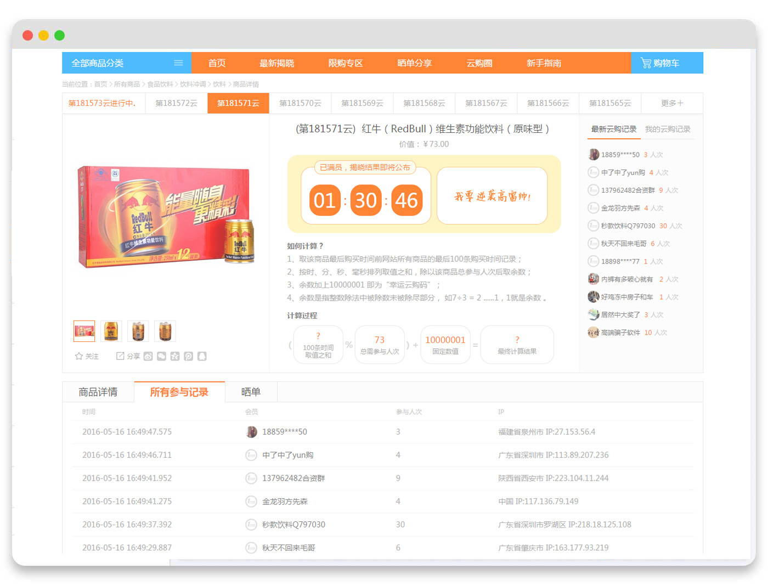
Task: Select the second Red Bull can thumbnail
Action: (x=111, y=331)
